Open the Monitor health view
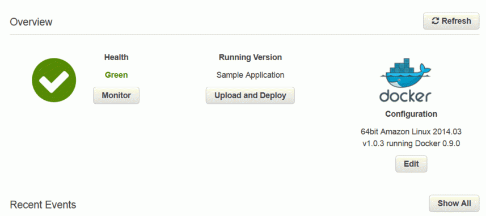The height and width of the screenshot is (216, 486). tap(116, 95)
